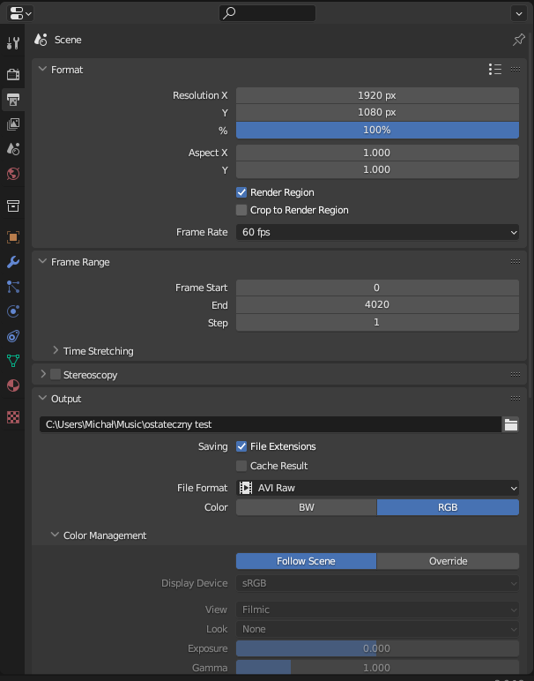The width and height of the screenshot is (534, 681).
Task: Select RGB color mode
Action: (x=448, y=507)
